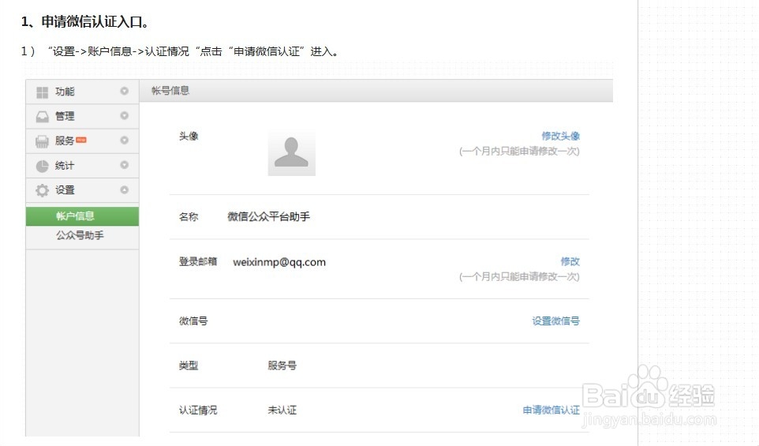The width and height of the screenshot is (759, 446).
Task: Click the 设置微信号 link
Action: click(555, 321)
